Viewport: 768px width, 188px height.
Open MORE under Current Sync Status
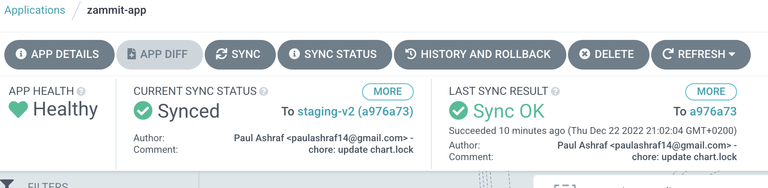point(387,91)
